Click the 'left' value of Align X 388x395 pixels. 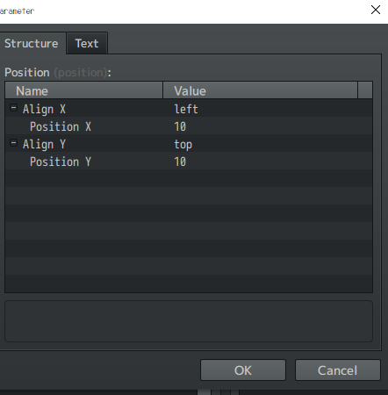(x=186, y=109)
